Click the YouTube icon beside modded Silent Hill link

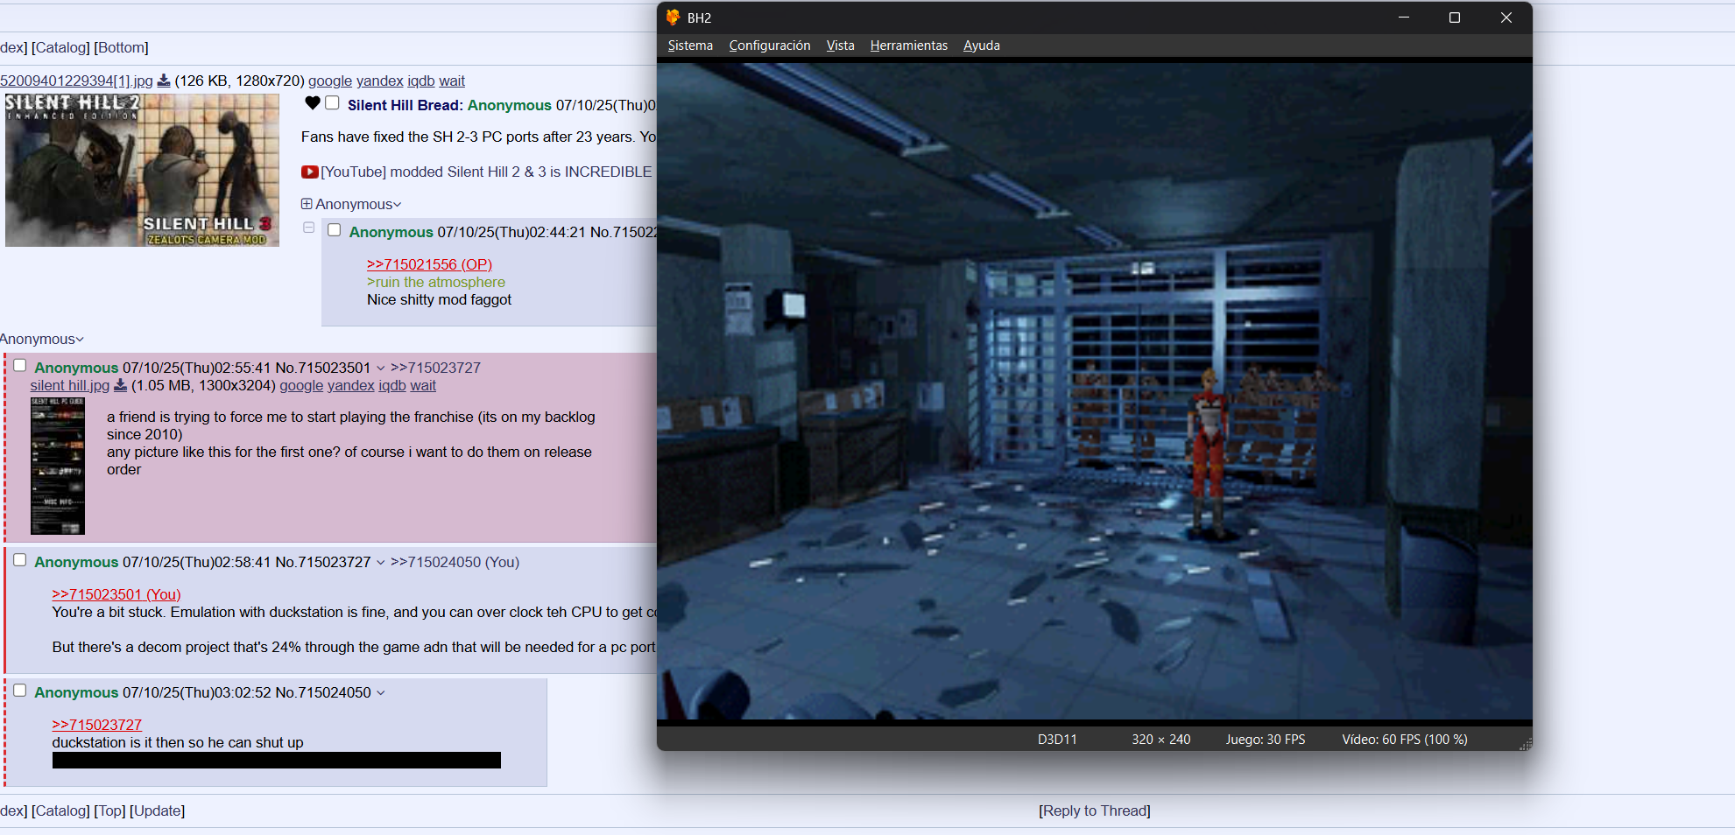pos(309,172)
